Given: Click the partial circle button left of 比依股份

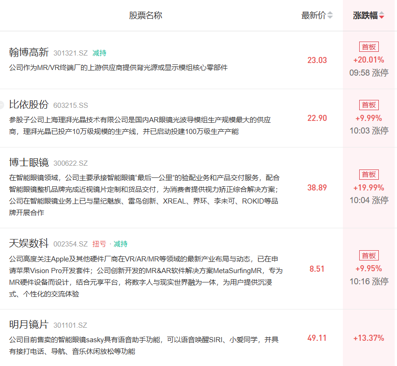Looking at the screenshot, I should point(2,105).
